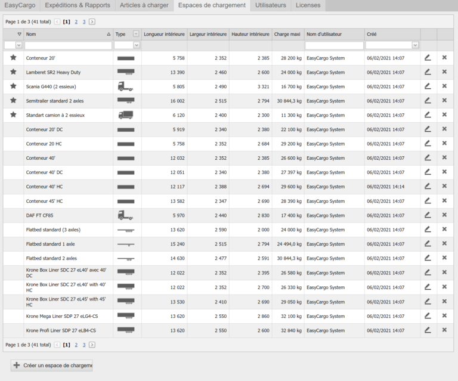Open the favorites column filter dropdown
This screenshot has width=458, height=381.
pos(18,45)
